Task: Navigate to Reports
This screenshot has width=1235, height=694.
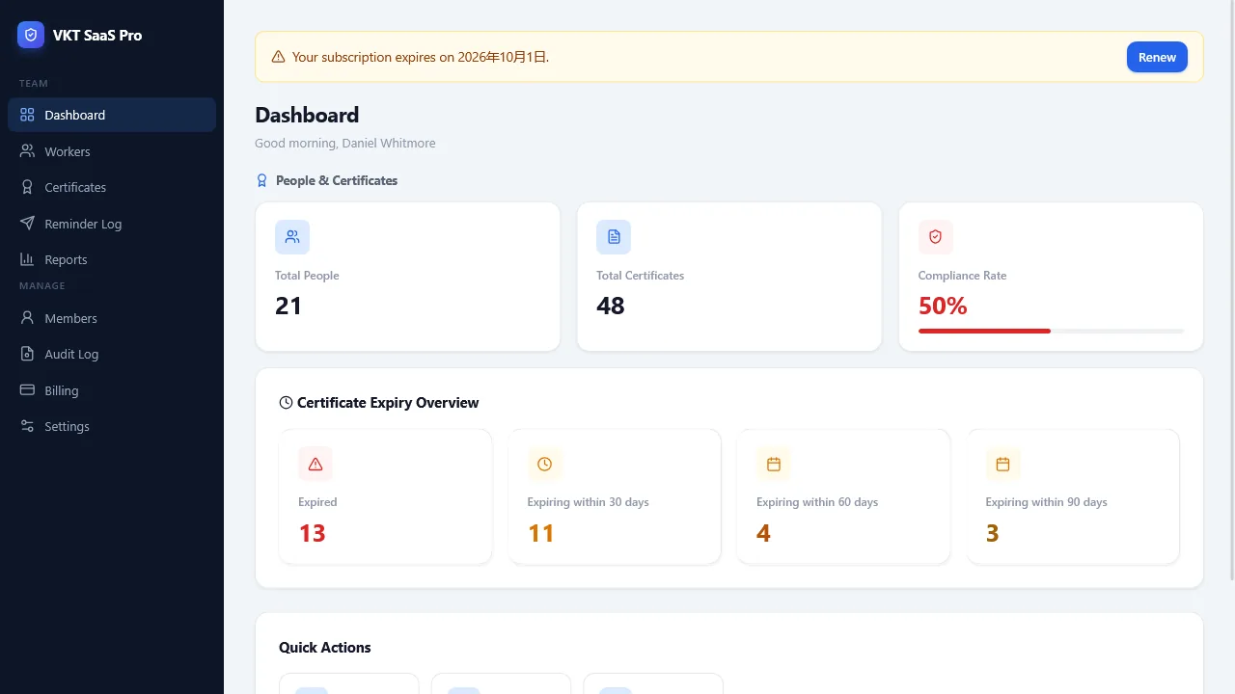Action: click(112, 259)
